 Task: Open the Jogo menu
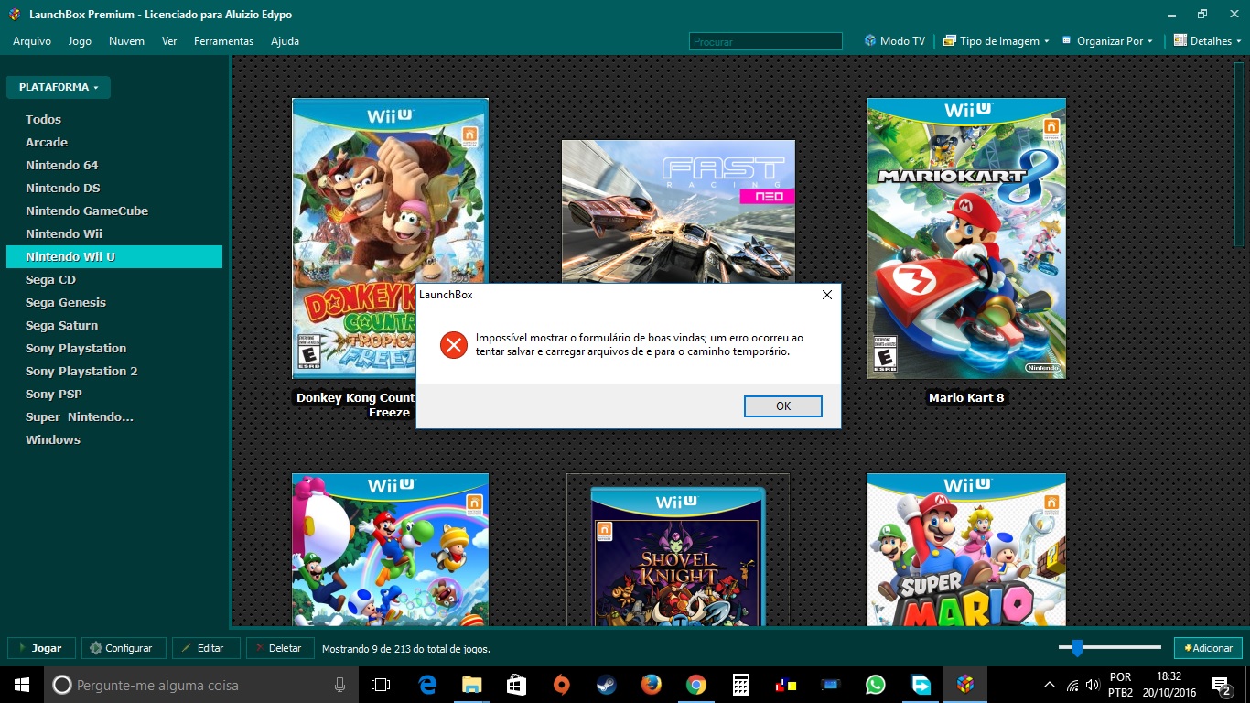80,41
